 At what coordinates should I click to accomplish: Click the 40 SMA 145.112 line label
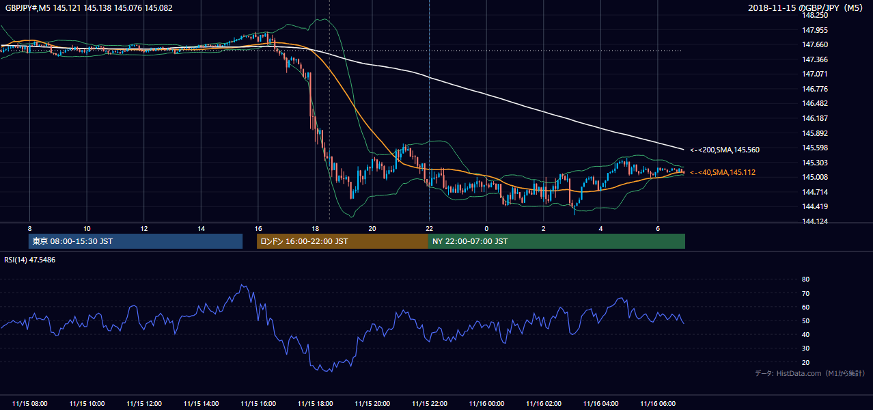[722, 172]
